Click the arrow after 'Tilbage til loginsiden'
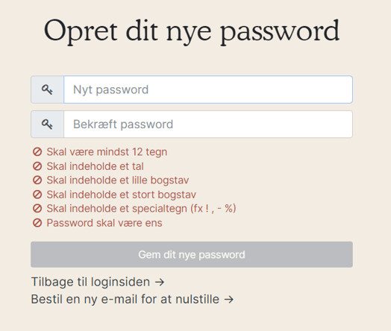Screen dimensions: 391x331 click(x=160, y=283)
